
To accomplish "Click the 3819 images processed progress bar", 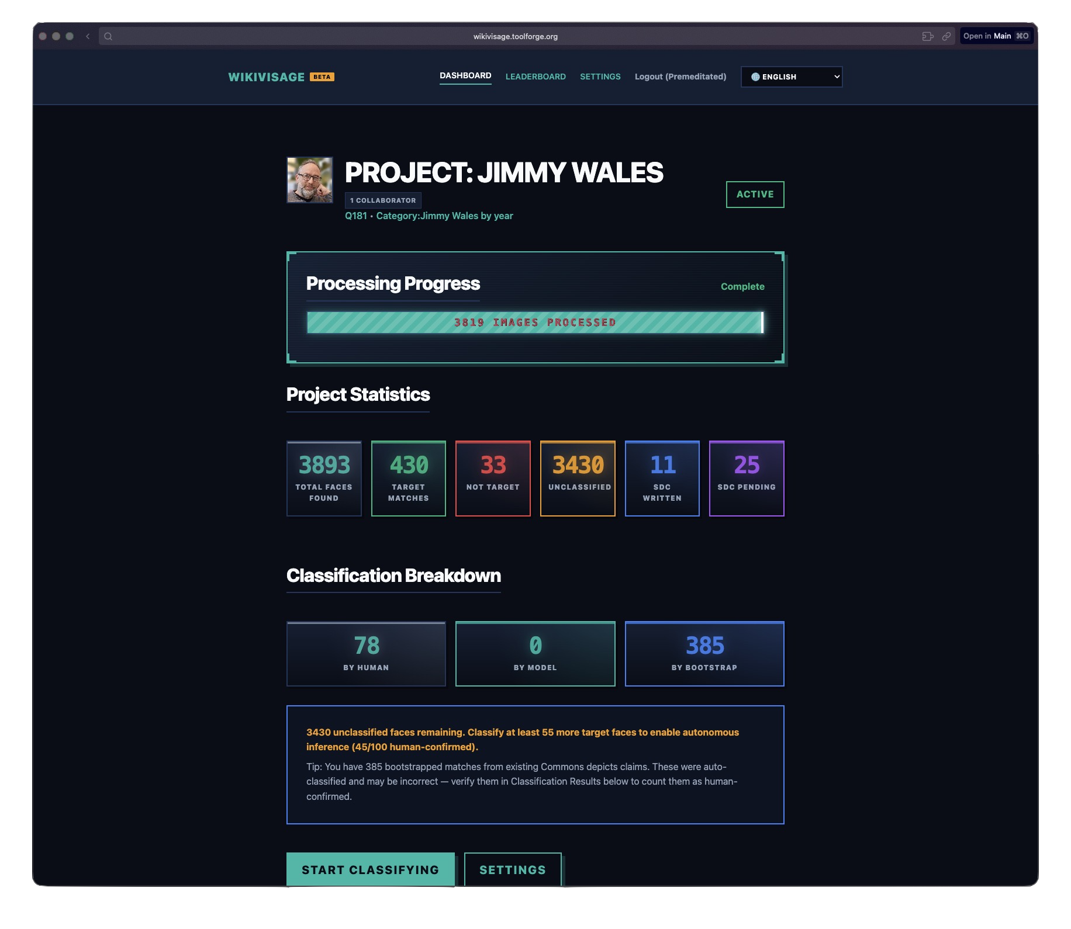I will 535,323.
